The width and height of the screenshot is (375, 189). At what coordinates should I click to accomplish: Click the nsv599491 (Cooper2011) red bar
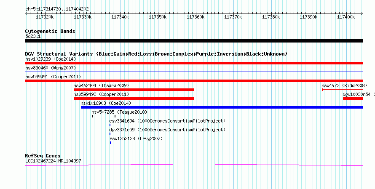tap(194, 81)
